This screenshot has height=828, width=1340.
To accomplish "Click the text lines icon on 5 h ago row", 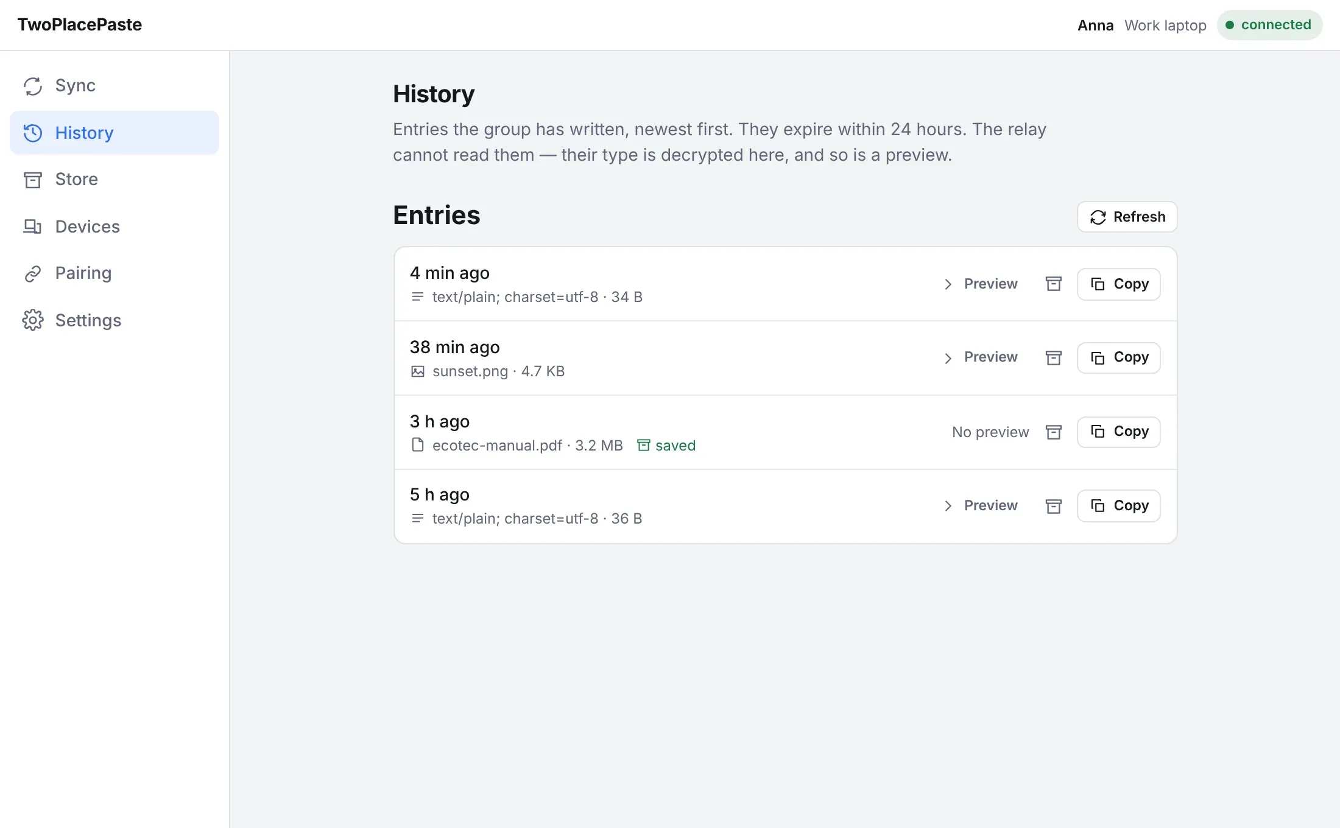I will [417, 518].
